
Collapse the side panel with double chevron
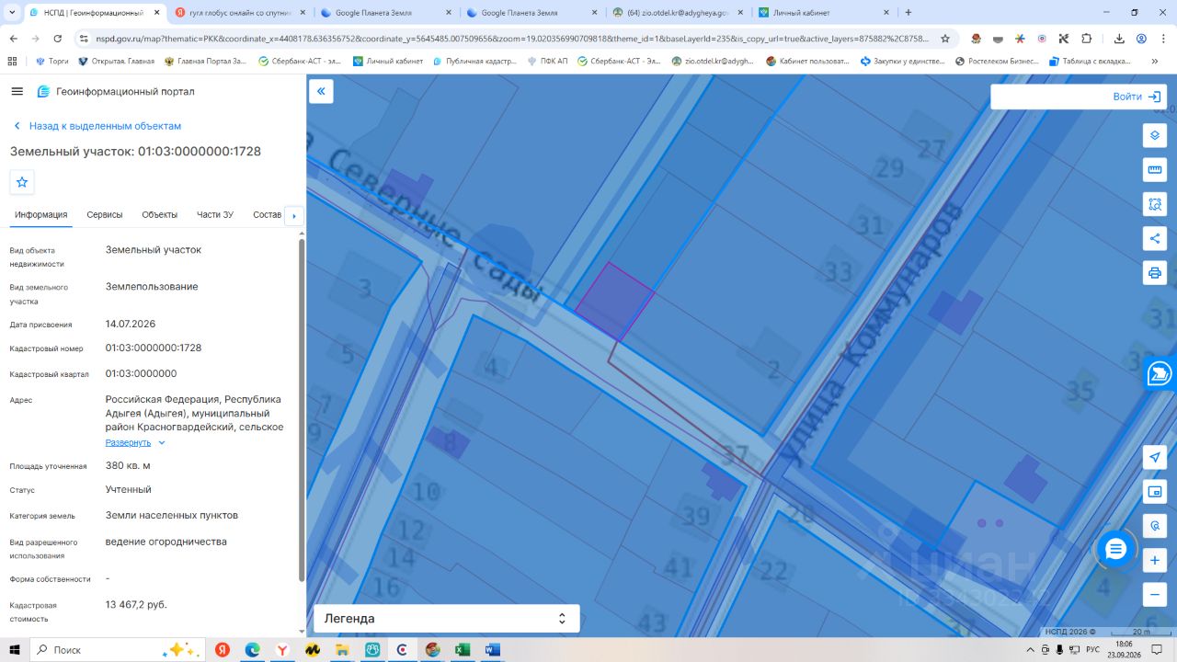321,91
